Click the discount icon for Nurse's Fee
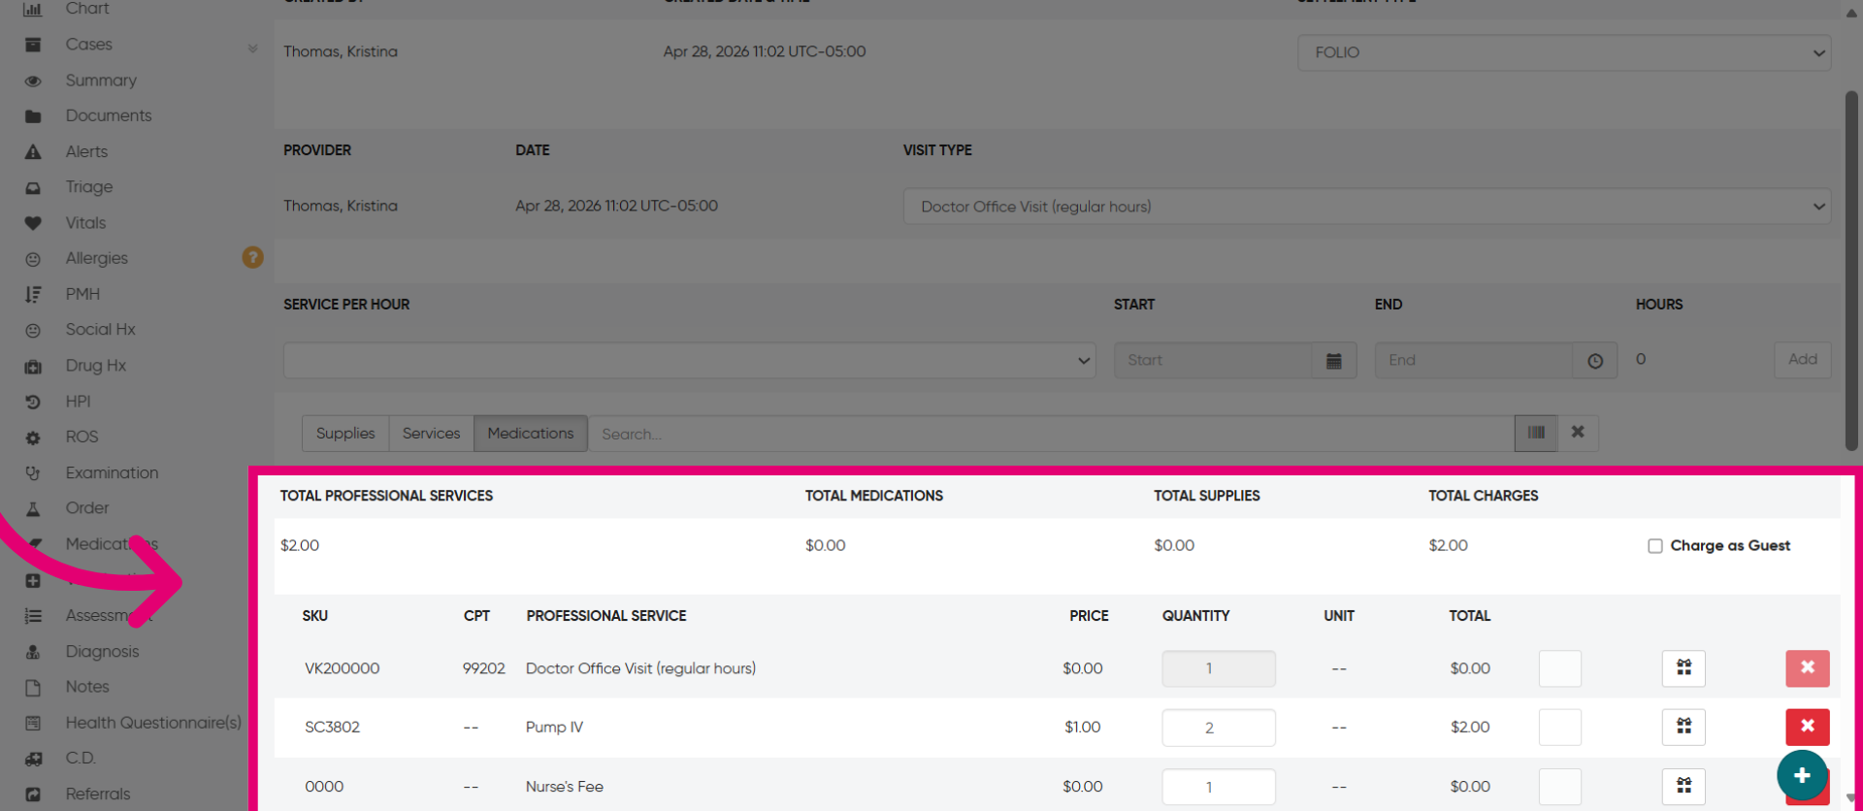Image resolution: width=1863 pixels, height=811 pixels. pos(1683,787)
